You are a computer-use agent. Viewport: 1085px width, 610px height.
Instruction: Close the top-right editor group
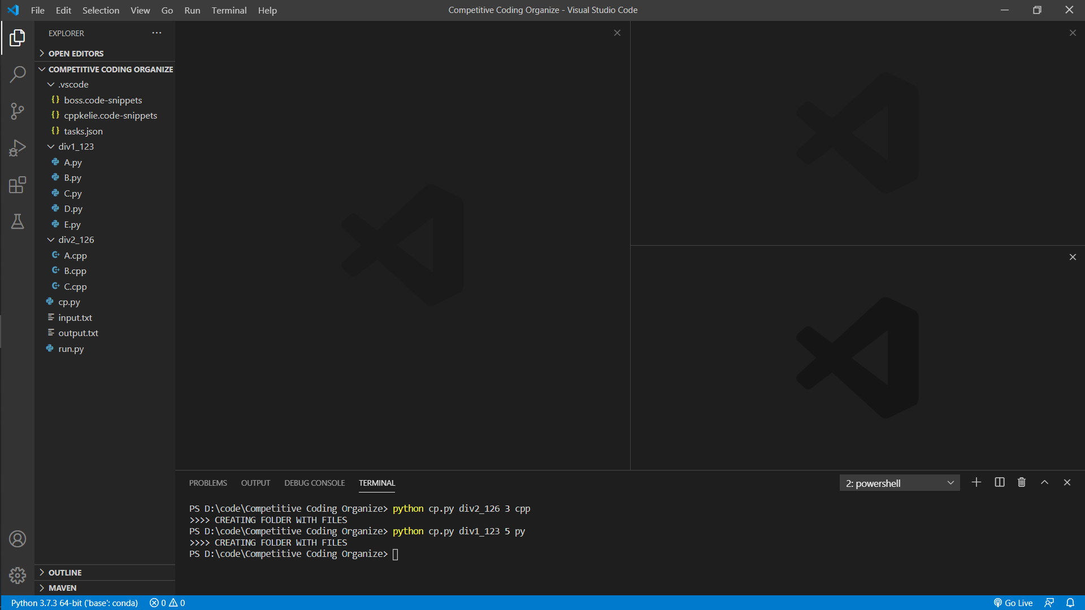point(1073,33)
